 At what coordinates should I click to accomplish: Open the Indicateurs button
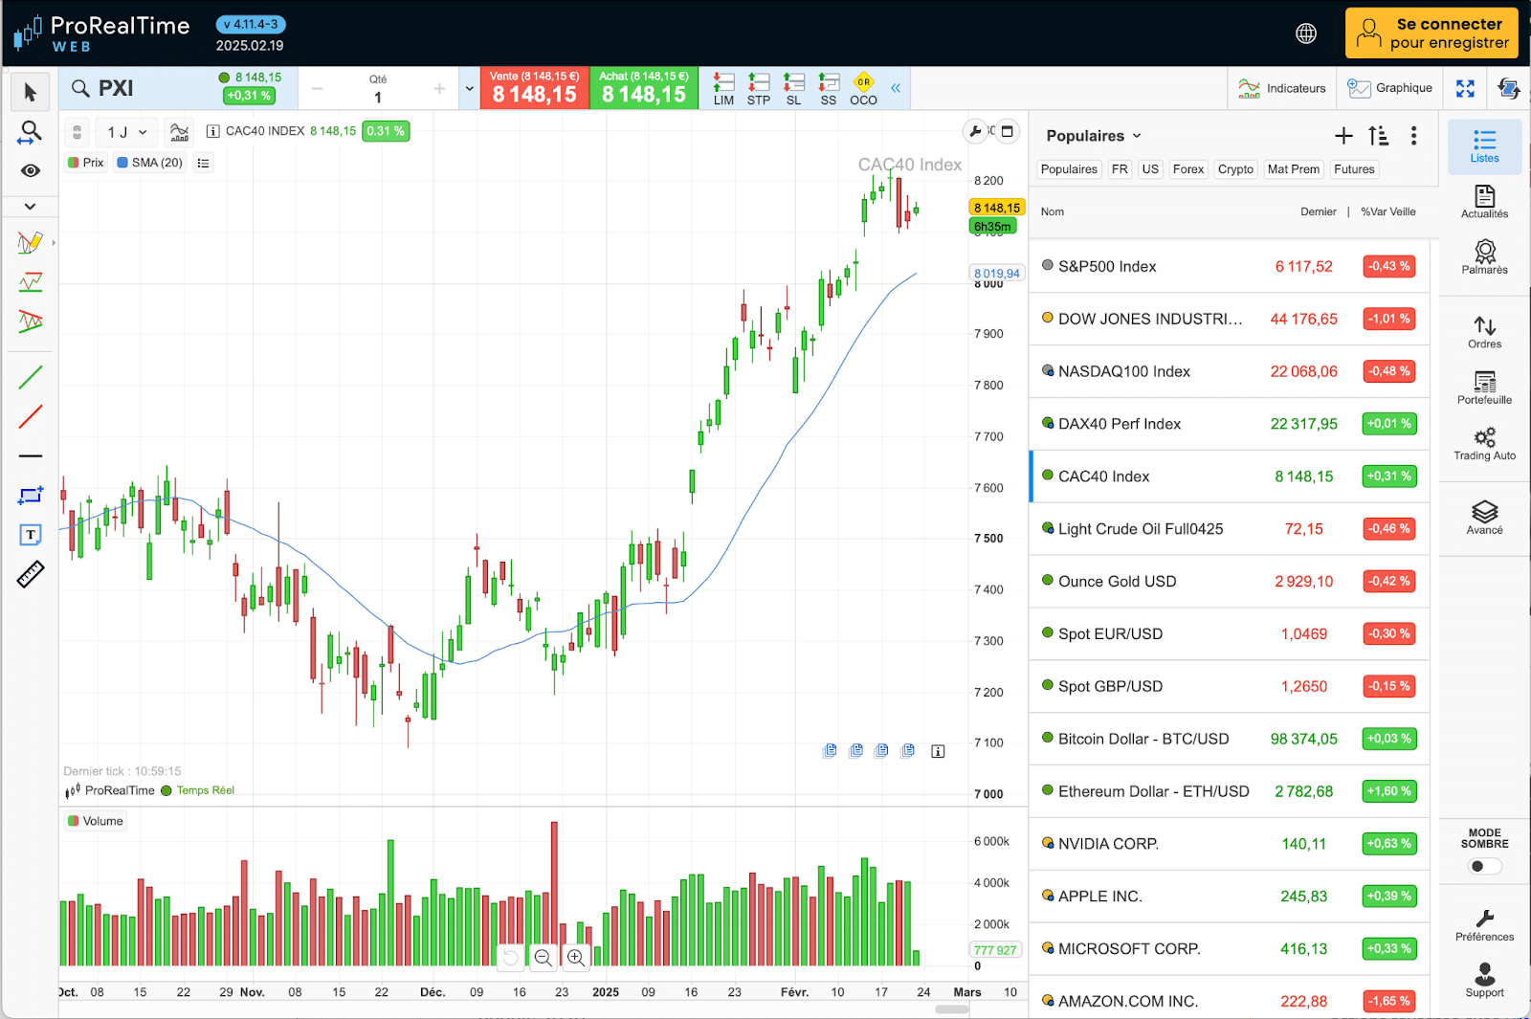point(1282,88)
